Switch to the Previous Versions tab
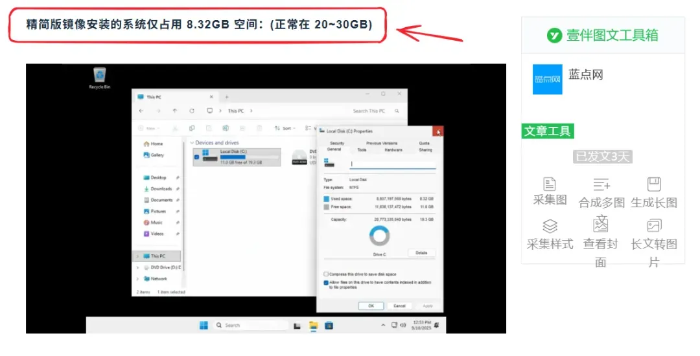This screenshot has width=700, height=356. pos(382,143)
